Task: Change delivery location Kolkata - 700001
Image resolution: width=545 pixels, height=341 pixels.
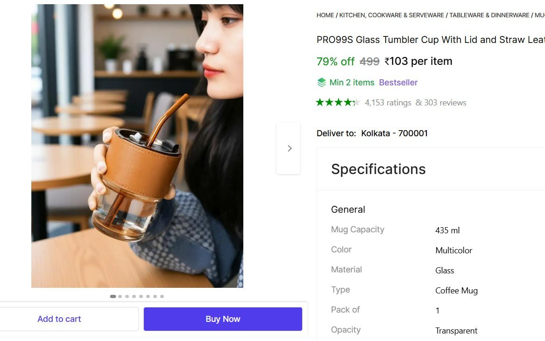Action: click(x=394, y=133)
